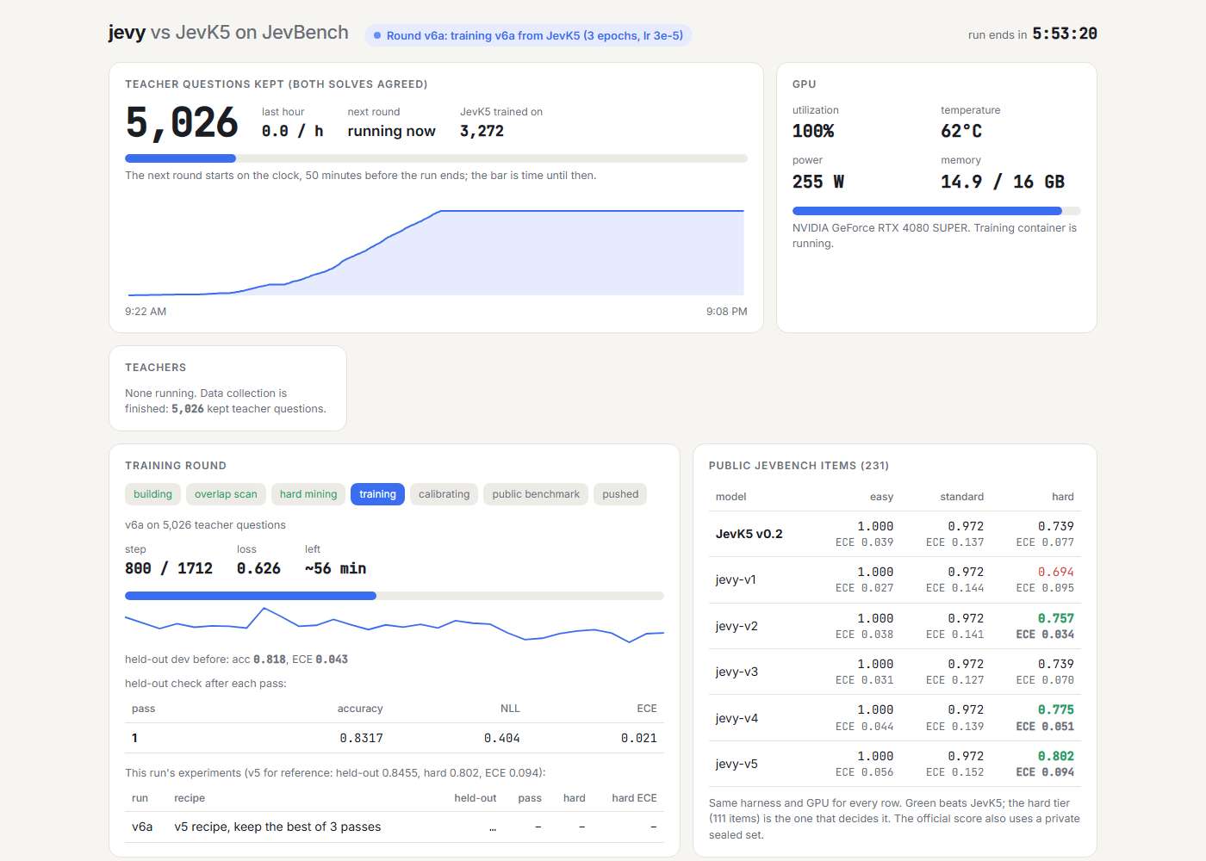The image size is (1206, 861).
Task: Click jevy-v5 hard score 0.802
Action: click(x=1055, y=756)
